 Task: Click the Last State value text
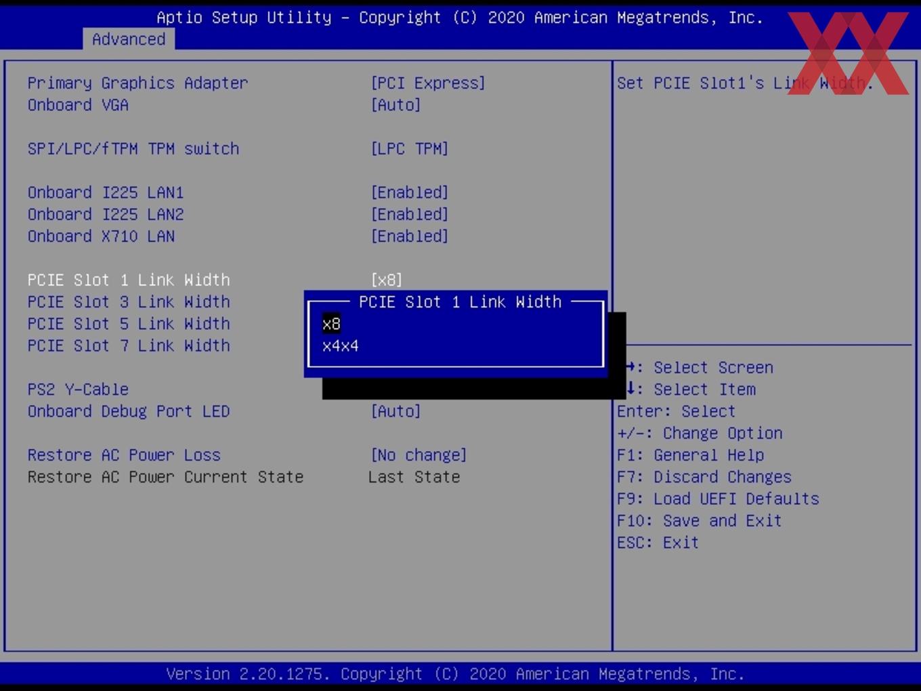click(x=414, y=477)
